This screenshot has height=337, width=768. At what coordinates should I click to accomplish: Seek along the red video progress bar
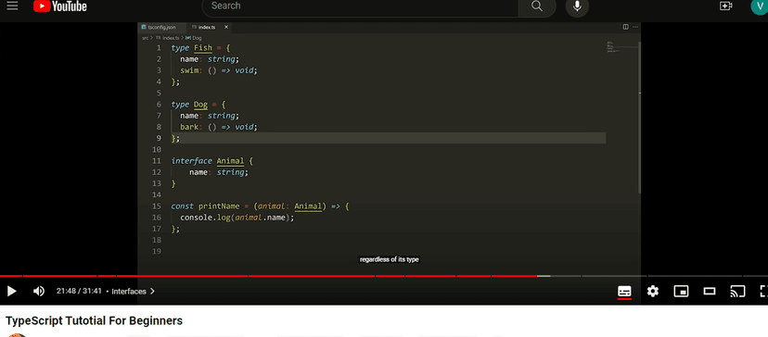(384, 276)
